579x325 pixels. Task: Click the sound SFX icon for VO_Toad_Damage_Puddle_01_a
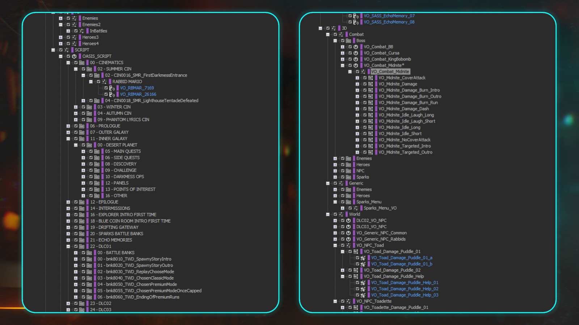tap(363, 258)
